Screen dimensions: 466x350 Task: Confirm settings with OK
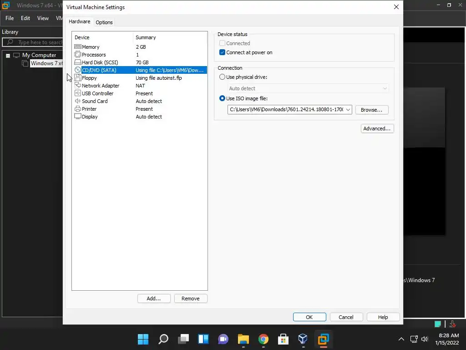pyautogui.click(x=309, y=317)
